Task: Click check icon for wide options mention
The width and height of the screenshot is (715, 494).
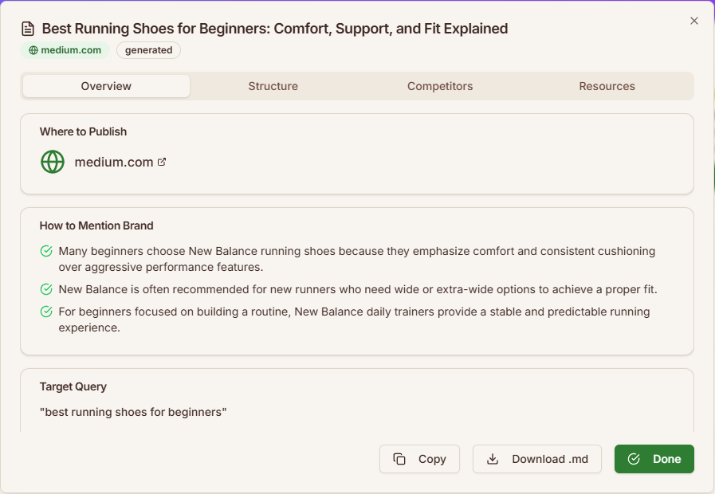Action: click(x=46, y=289)
